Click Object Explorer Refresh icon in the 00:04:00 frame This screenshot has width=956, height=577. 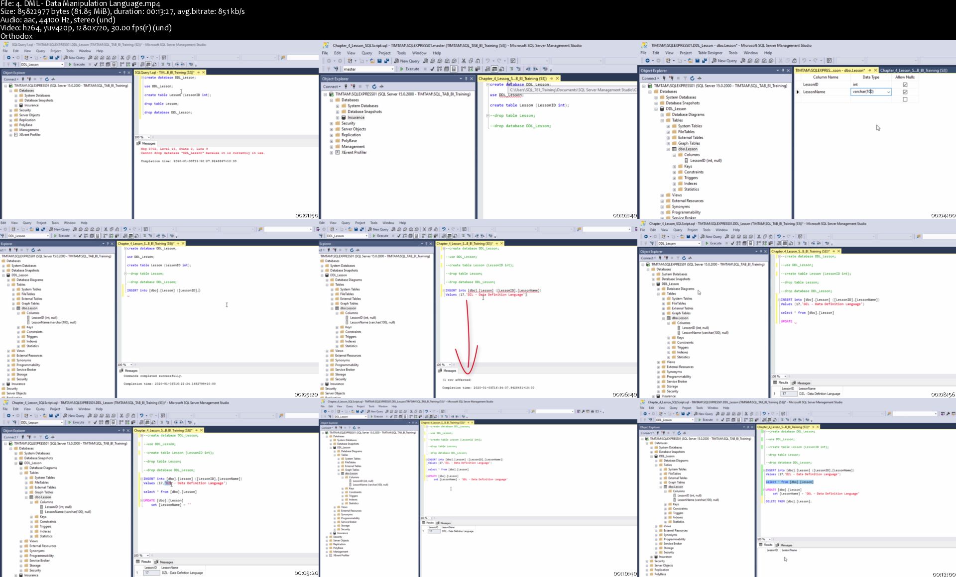coord(692,78)
